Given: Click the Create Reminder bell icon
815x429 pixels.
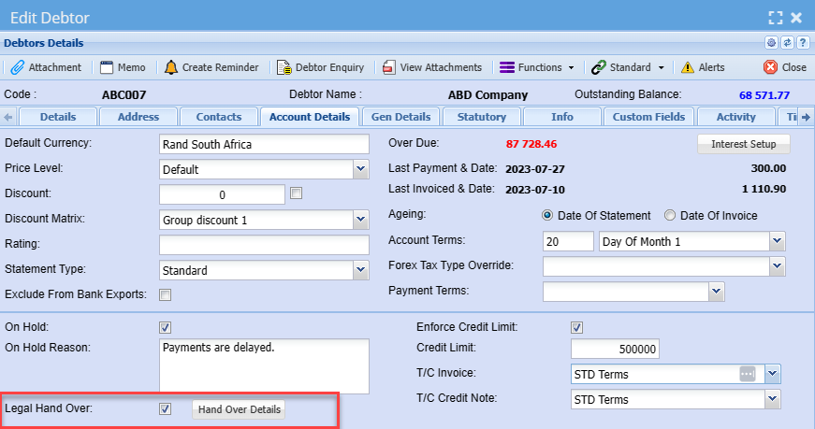Looking at the screenshot, I should coord(171,67).
